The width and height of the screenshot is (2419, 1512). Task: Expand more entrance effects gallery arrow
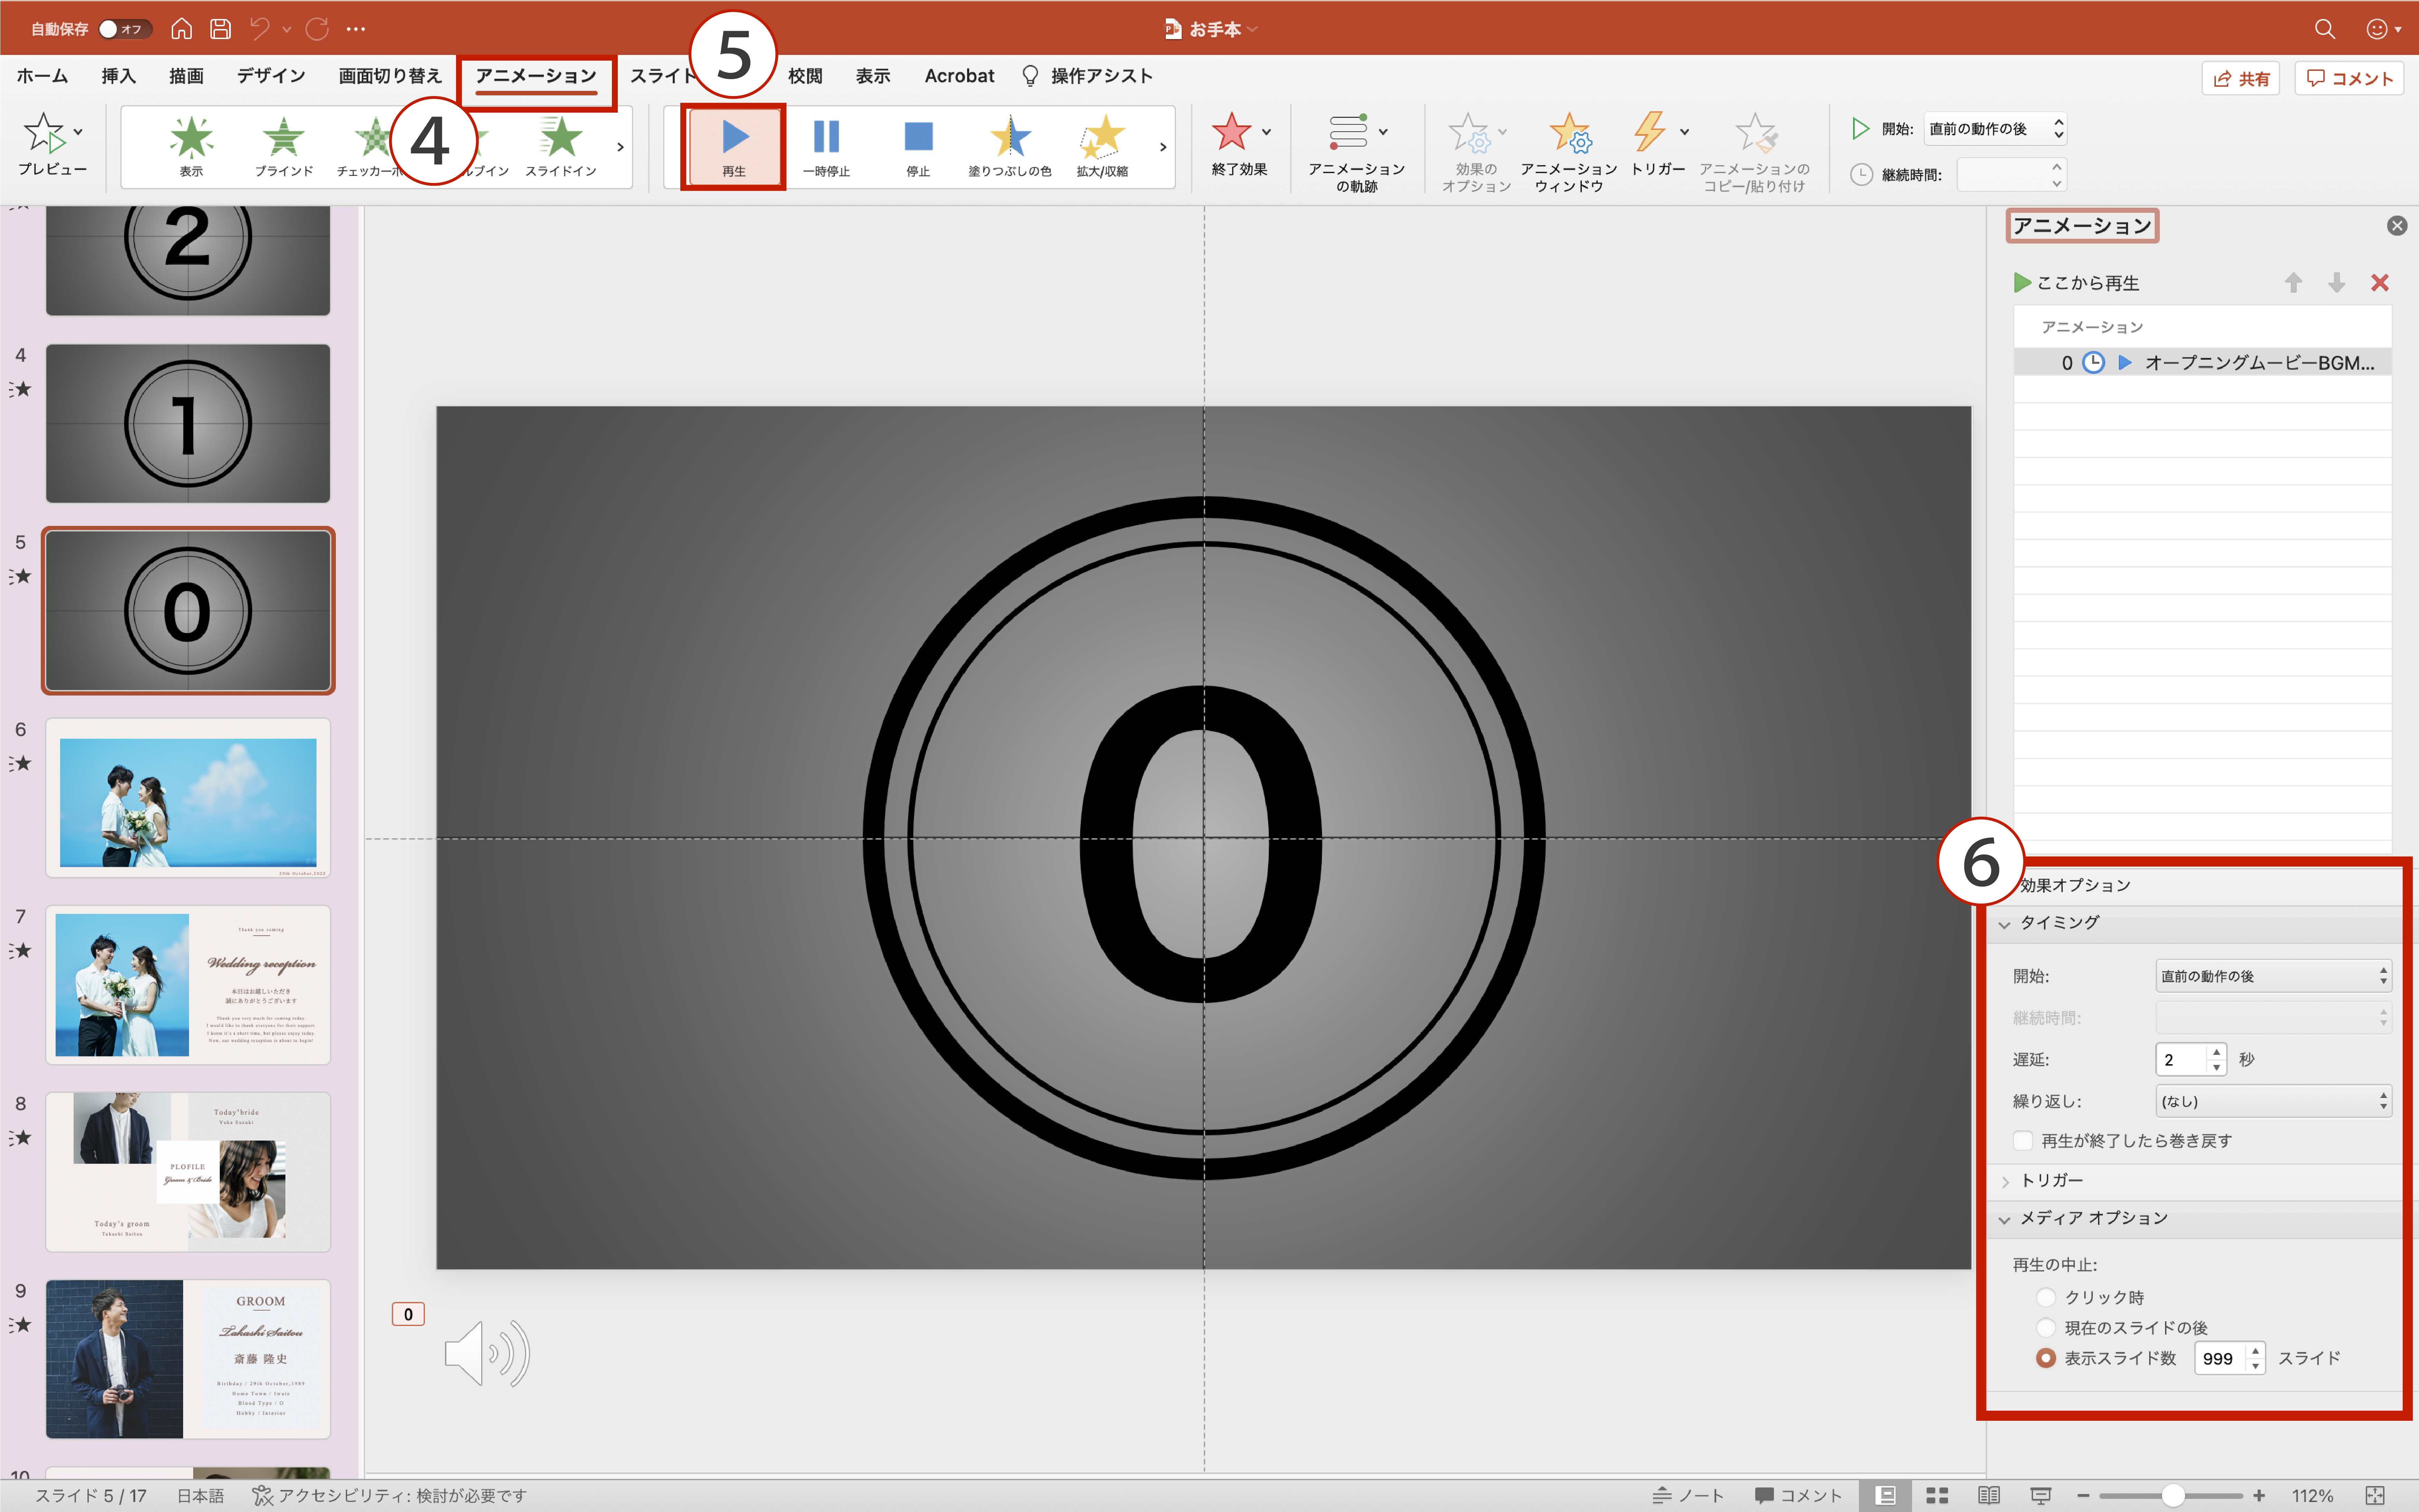[620, 147]
